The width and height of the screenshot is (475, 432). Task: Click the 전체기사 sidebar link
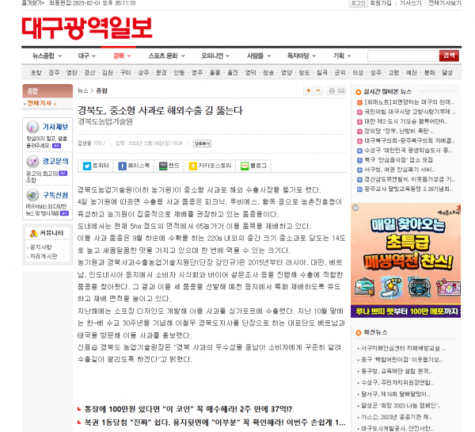click(x=41, y=103)
